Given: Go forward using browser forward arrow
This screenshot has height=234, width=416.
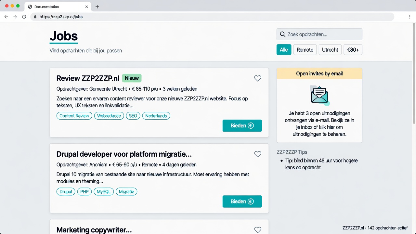Looking at the screenshot, I should 15,17.
